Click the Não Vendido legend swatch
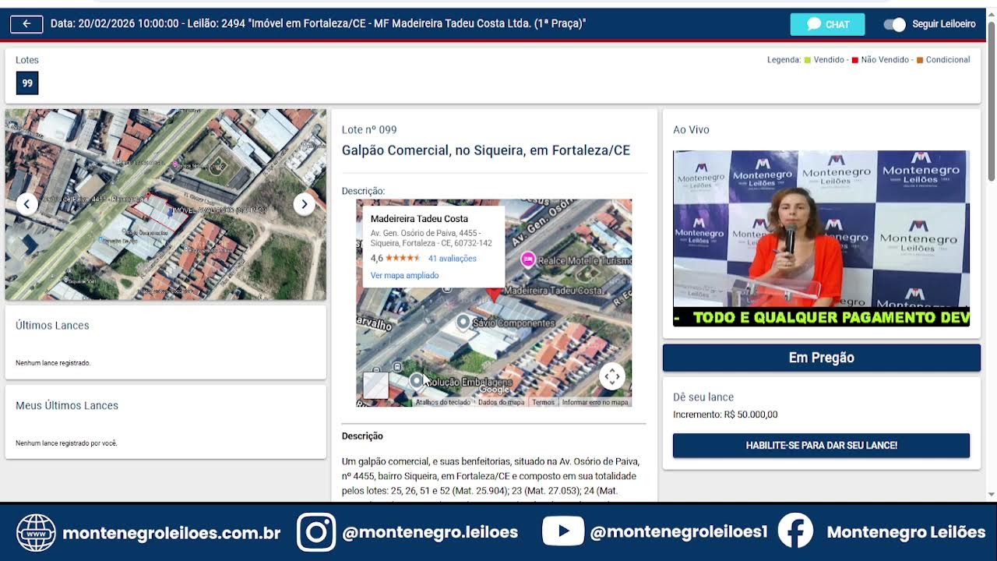Screen dimensions: 997x561 click(854, 60)
